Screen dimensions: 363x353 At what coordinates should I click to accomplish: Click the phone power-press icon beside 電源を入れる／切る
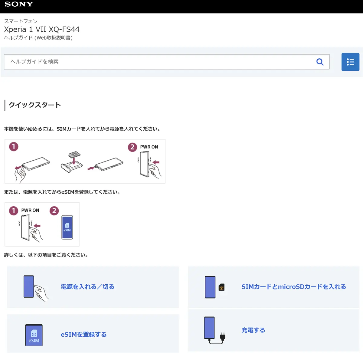[x=36, y=288]
